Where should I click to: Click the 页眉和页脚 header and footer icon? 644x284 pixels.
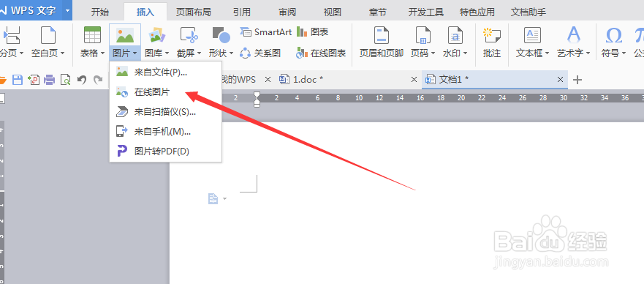click(382, 35)
